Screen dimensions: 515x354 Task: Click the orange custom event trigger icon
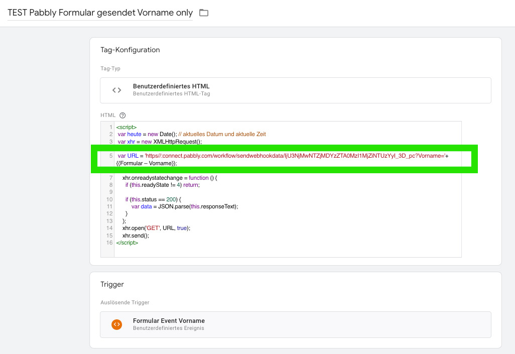click(x=116, y=324)
